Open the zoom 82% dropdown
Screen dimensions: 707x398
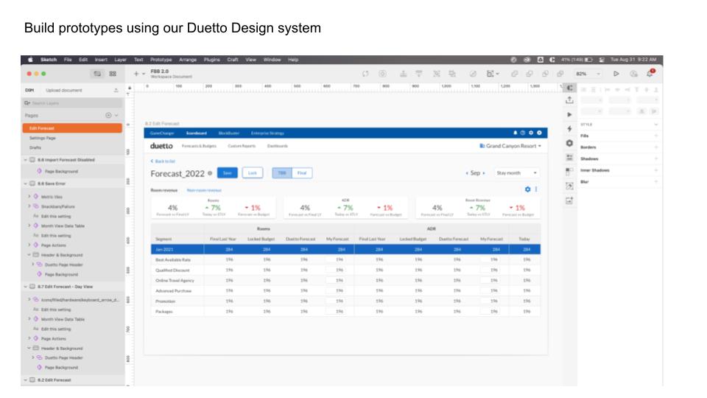coord(588,74)
